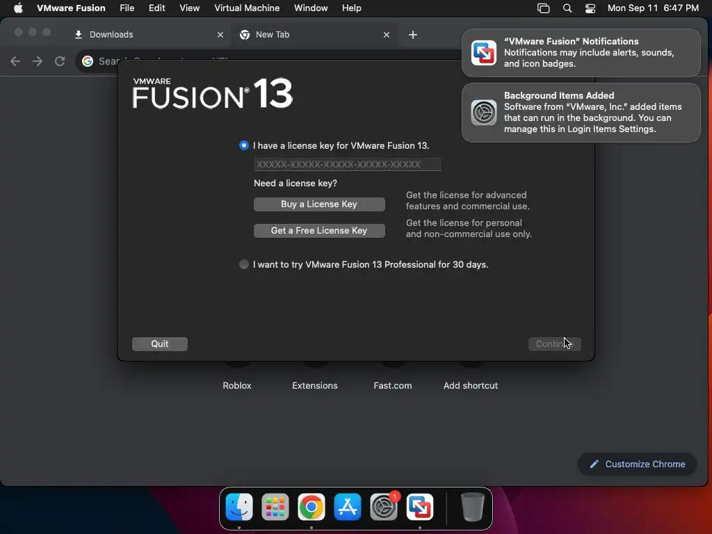Click 'Need a license key?' text

pyautogui.click(x=296, y=184)
